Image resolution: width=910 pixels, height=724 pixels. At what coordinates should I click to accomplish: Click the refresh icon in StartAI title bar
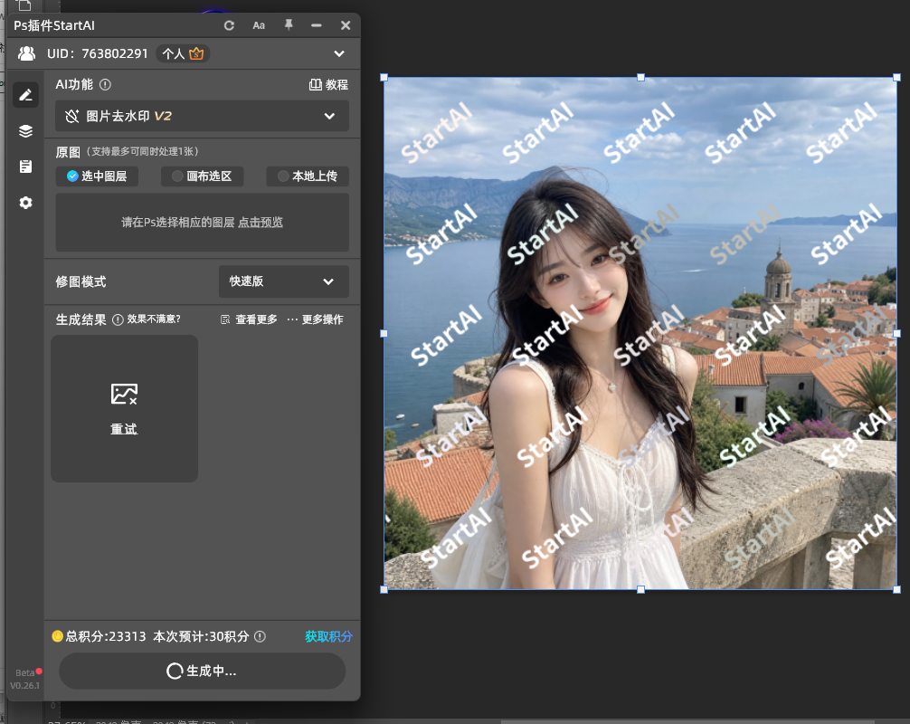click(229, 25)
